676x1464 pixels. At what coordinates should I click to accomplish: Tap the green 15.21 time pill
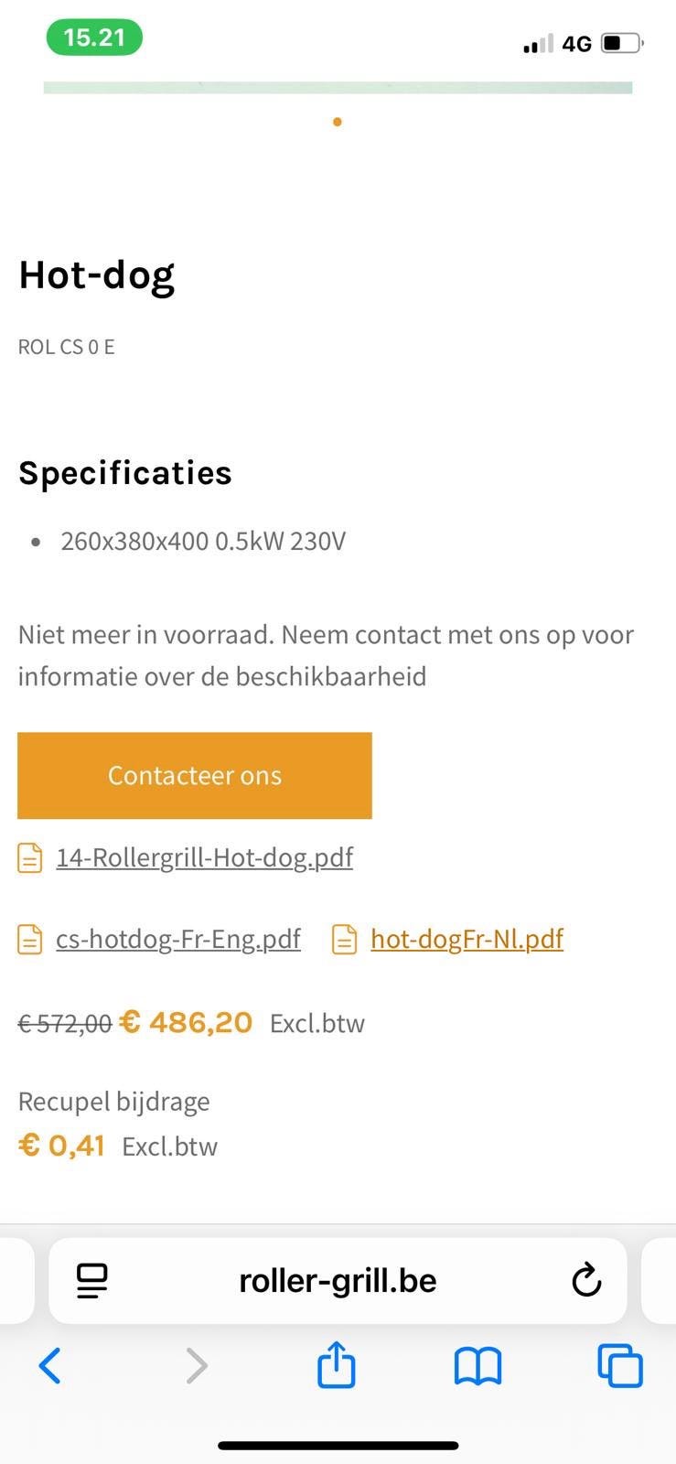tap(94, 38)
